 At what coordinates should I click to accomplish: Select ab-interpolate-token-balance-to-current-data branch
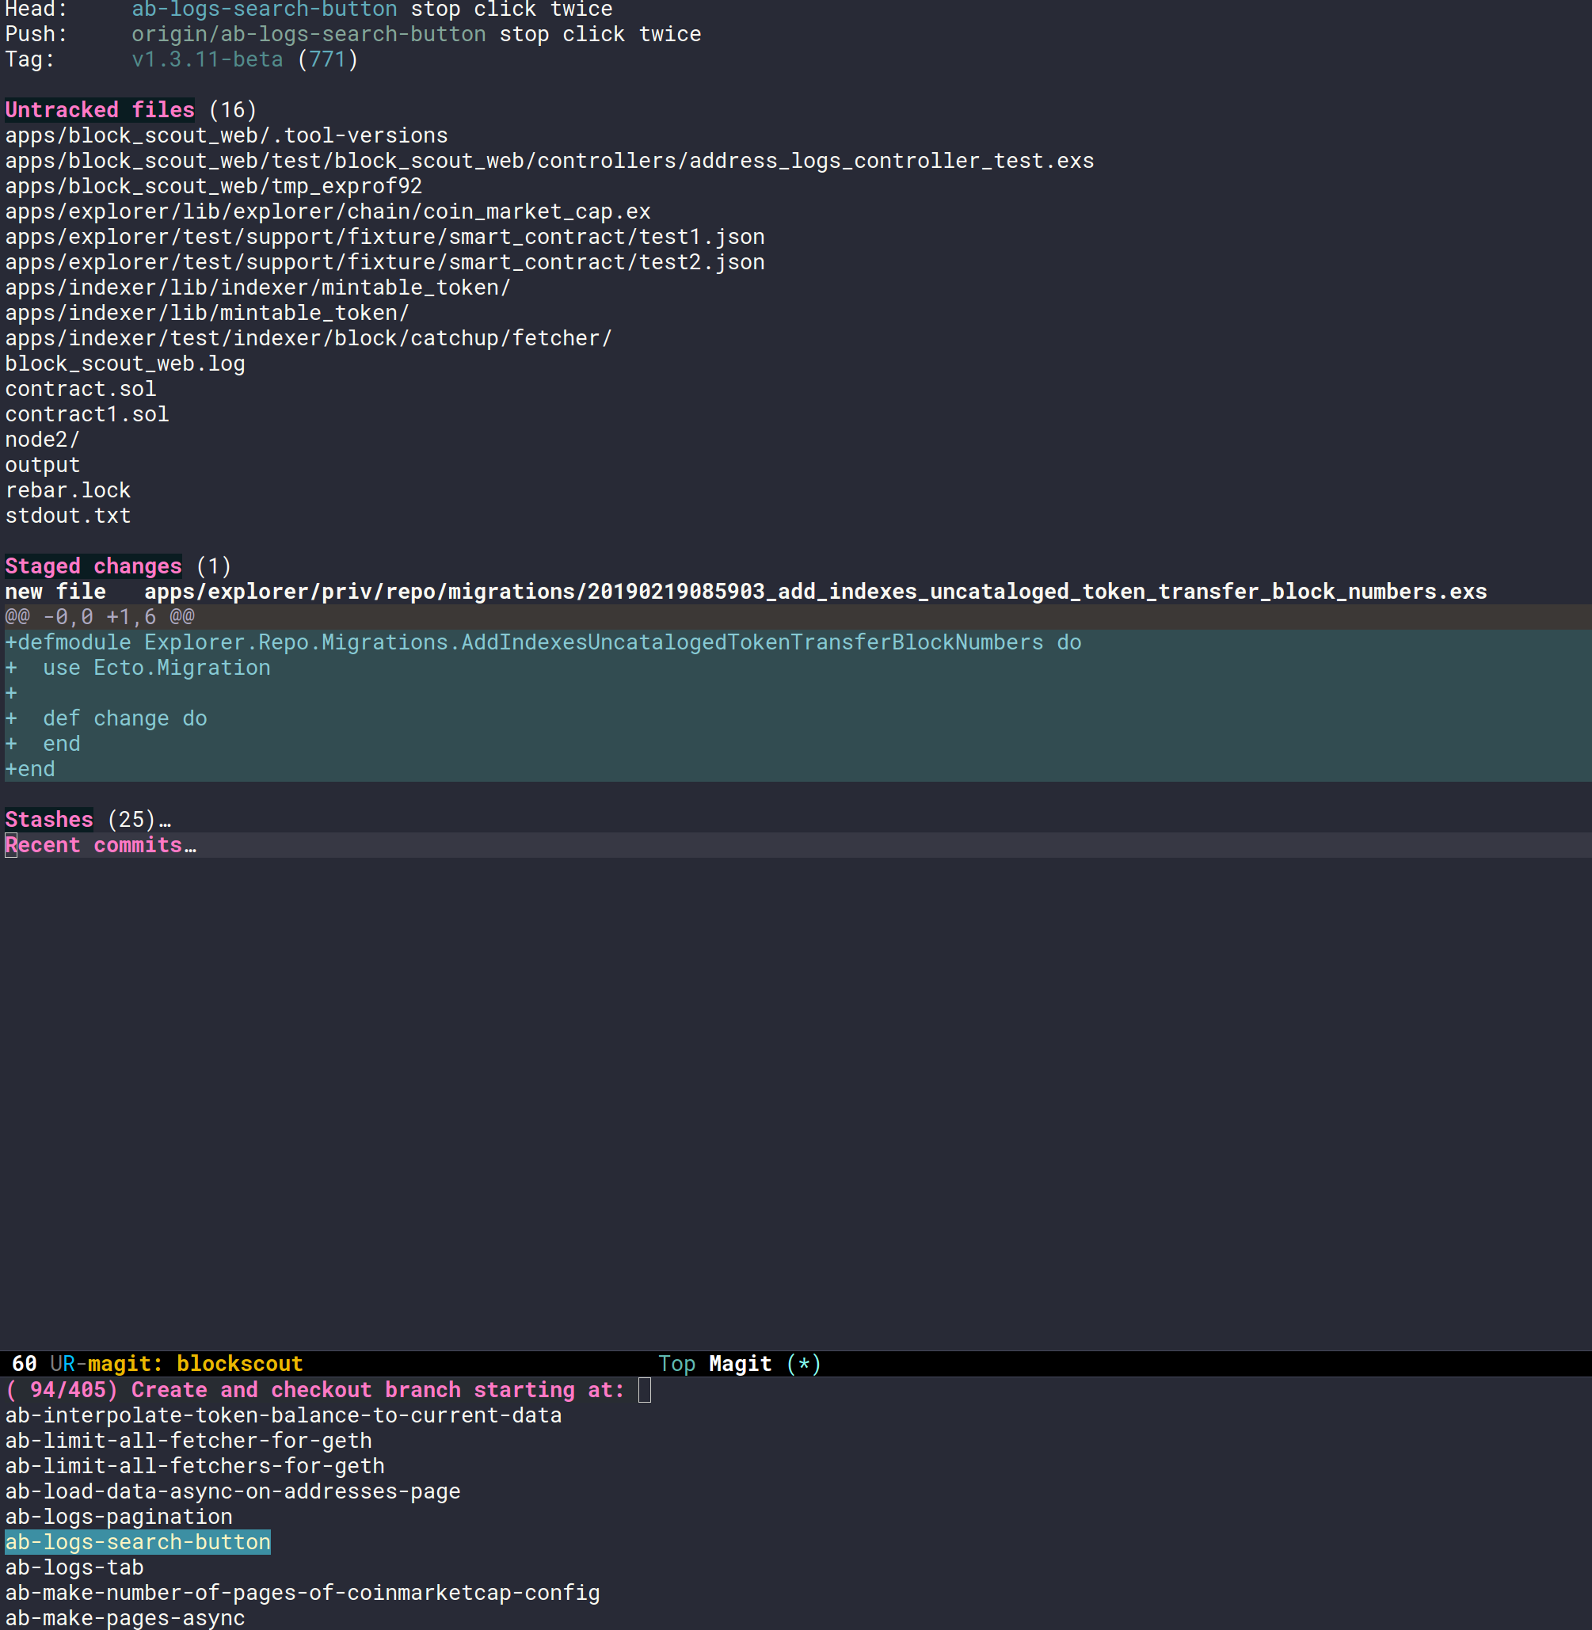coord(284,1415)
